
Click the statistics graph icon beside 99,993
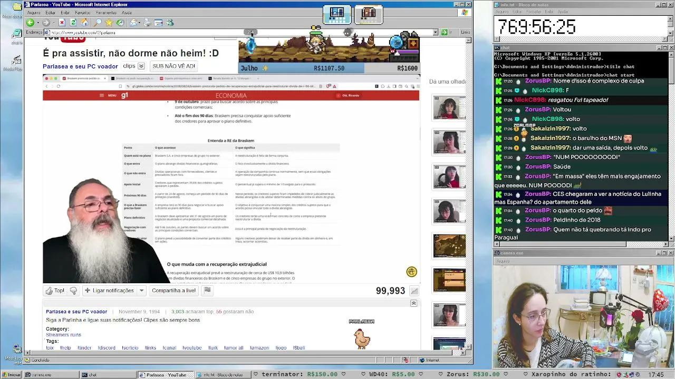(414, 291)
